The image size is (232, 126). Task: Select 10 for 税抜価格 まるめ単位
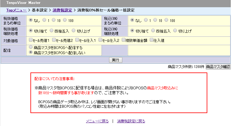point(54,20)
